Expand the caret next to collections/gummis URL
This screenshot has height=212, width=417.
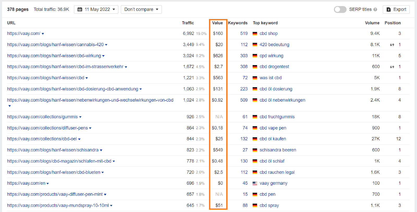coord(80,117)
